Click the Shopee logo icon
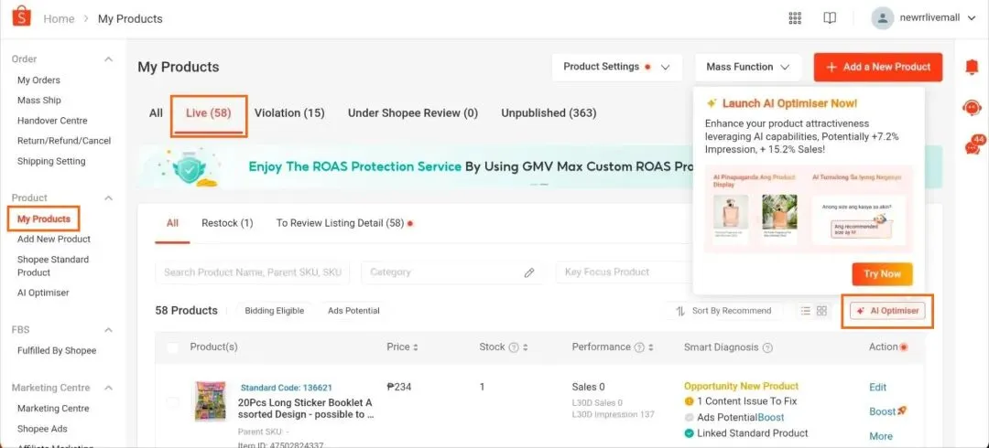 pos(21,16)
